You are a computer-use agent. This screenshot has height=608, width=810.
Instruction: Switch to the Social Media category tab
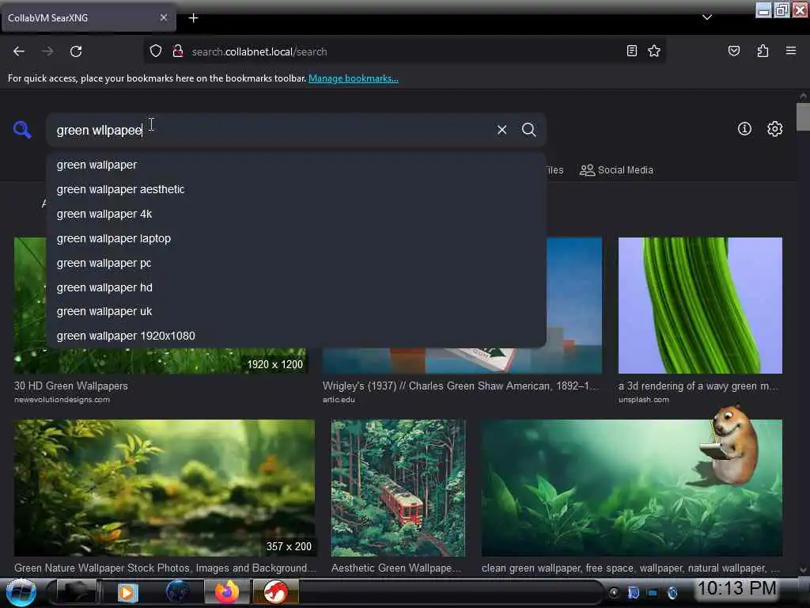point(616,170)
